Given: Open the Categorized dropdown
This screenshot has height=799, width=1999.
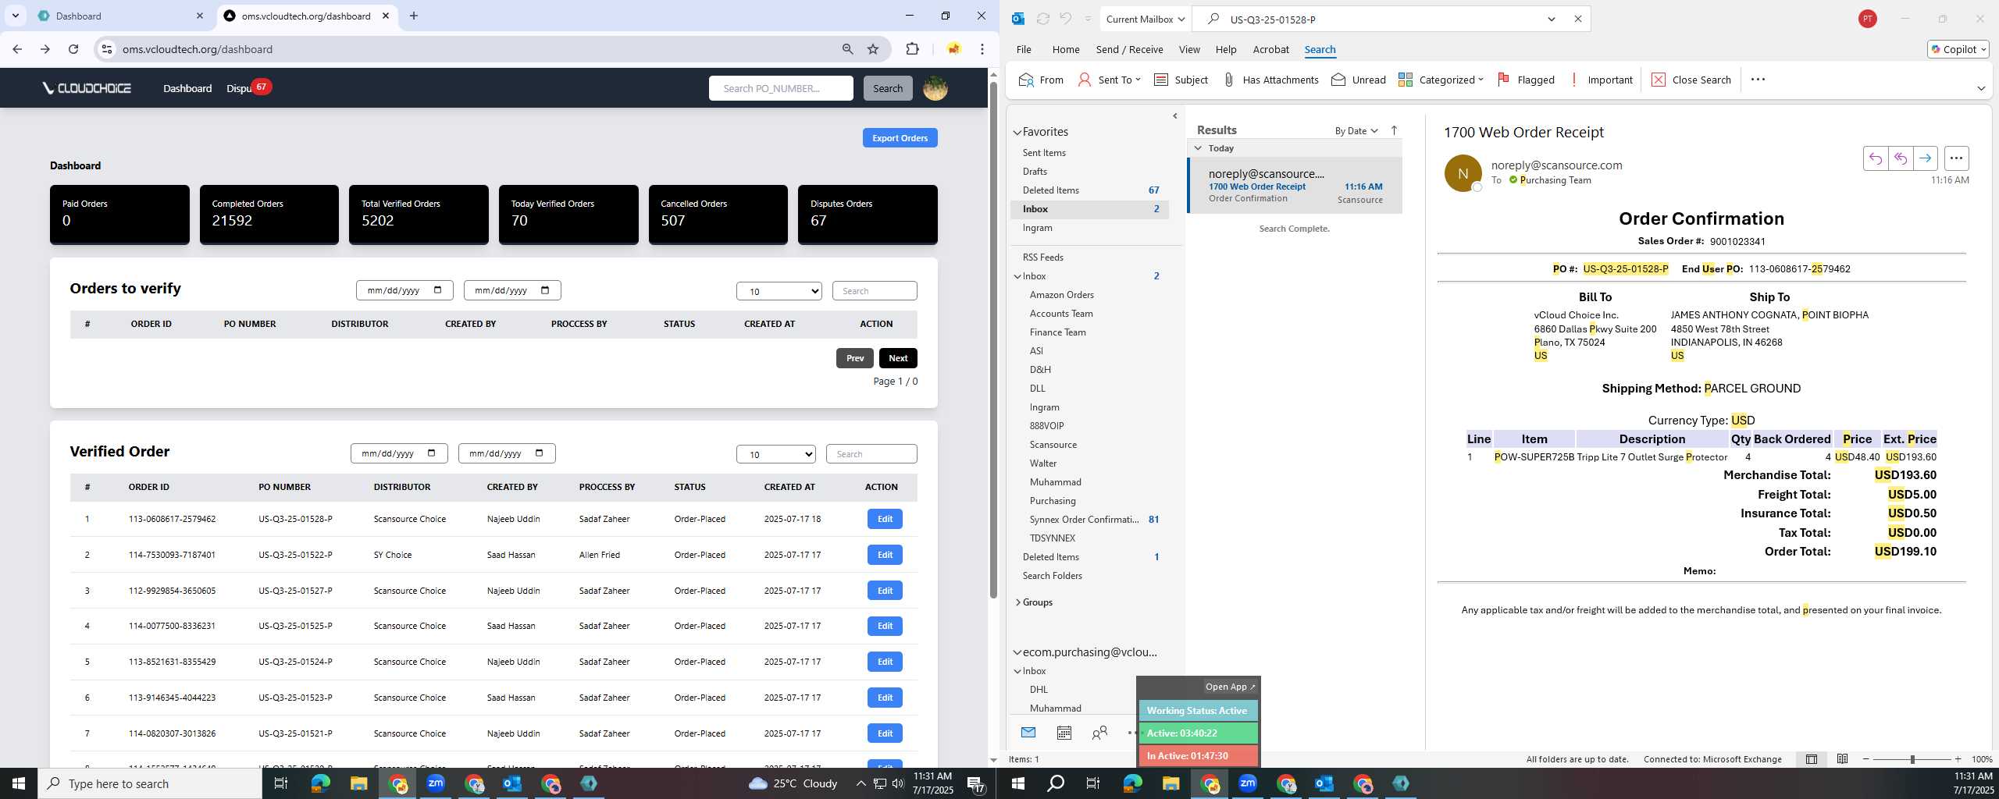Looking at the screenshot, I should [1441, 80].
